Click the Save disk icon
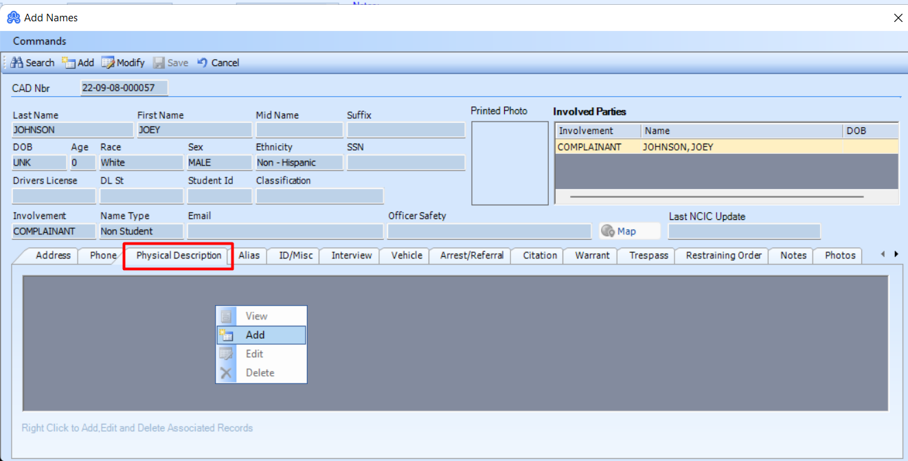The image size is (908, 461). coord(159,63)
